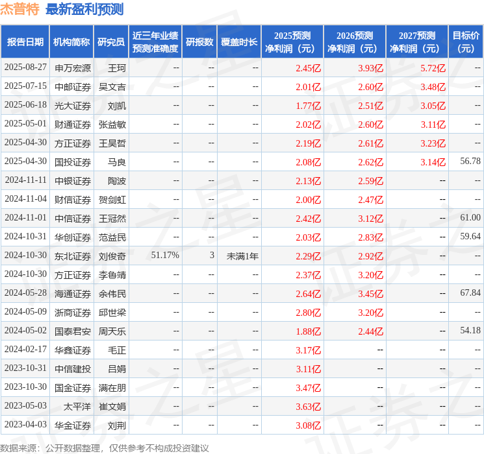Viewport: 484px width, 454px height.
Task: Click date cell 2025-08-27
Action: click(25, 67)
